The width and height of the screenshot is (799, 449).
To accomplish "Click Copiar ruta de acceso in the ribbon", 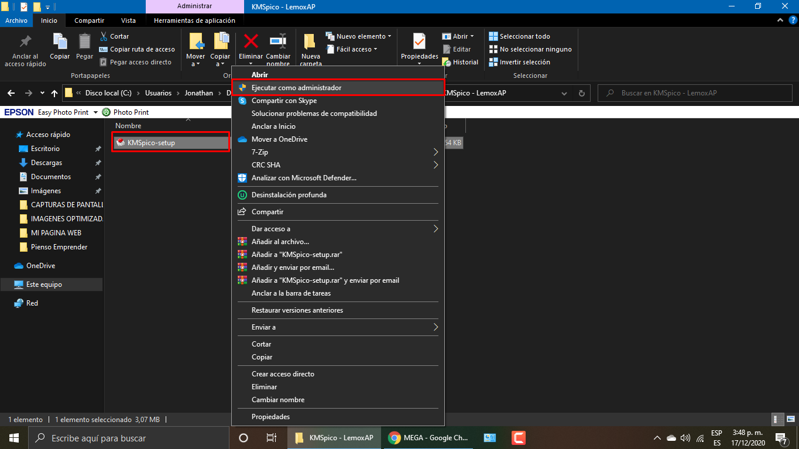I will (x=138, y=49).
